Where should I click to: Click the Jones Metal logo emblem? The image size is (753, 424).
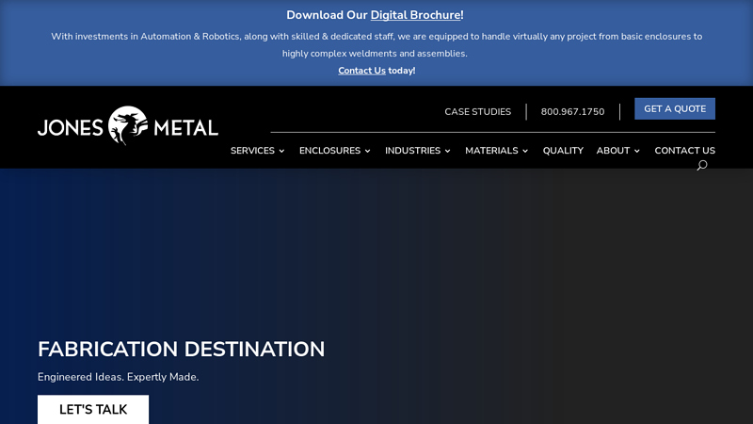pos(128,125)
